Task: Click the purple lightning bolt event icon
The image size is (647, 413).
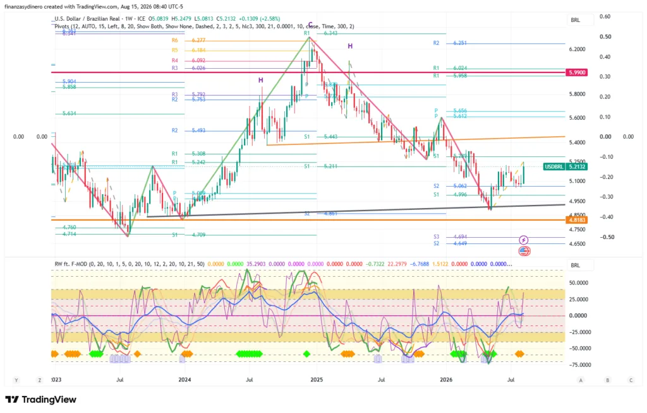Action: tap(523, 240)
